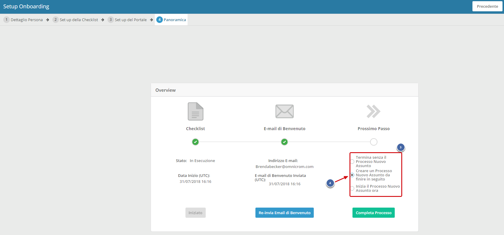Click the 'Indirizzo E-mail:' label

click(x=283, y=161)
